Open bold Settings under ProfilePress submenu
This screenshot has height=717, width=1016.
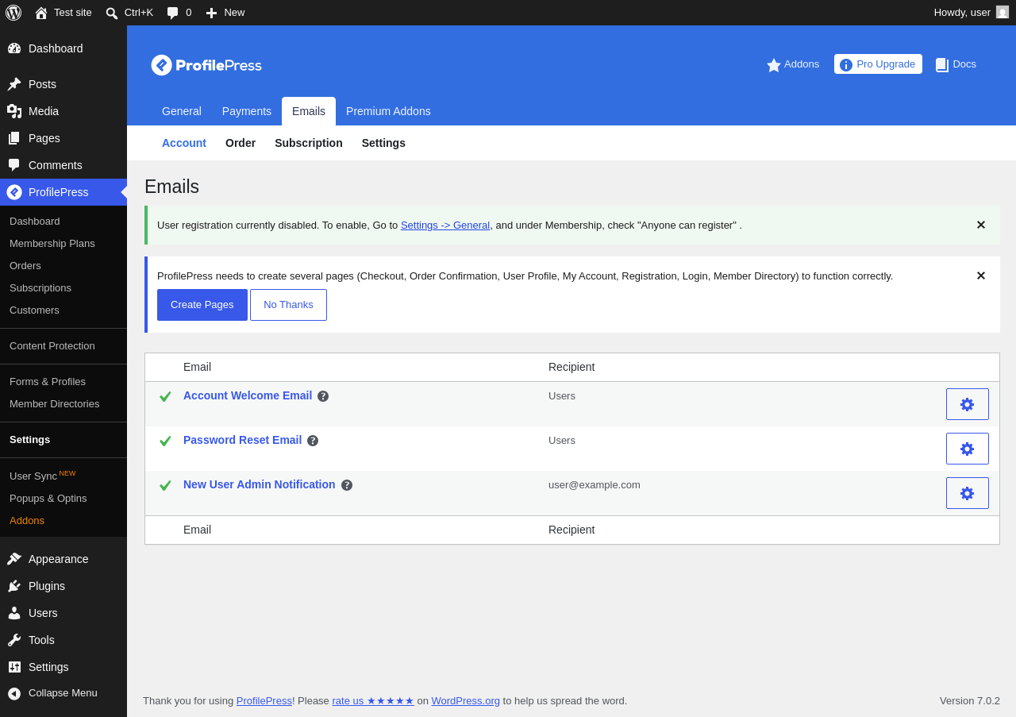[63, 440]
